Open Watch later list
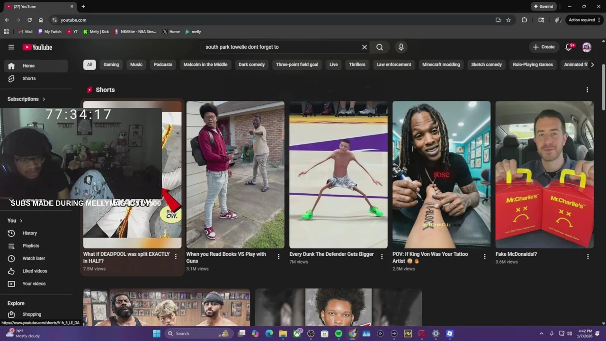The width and height of the screenshot is (606, 341). (x=36, y=259)
